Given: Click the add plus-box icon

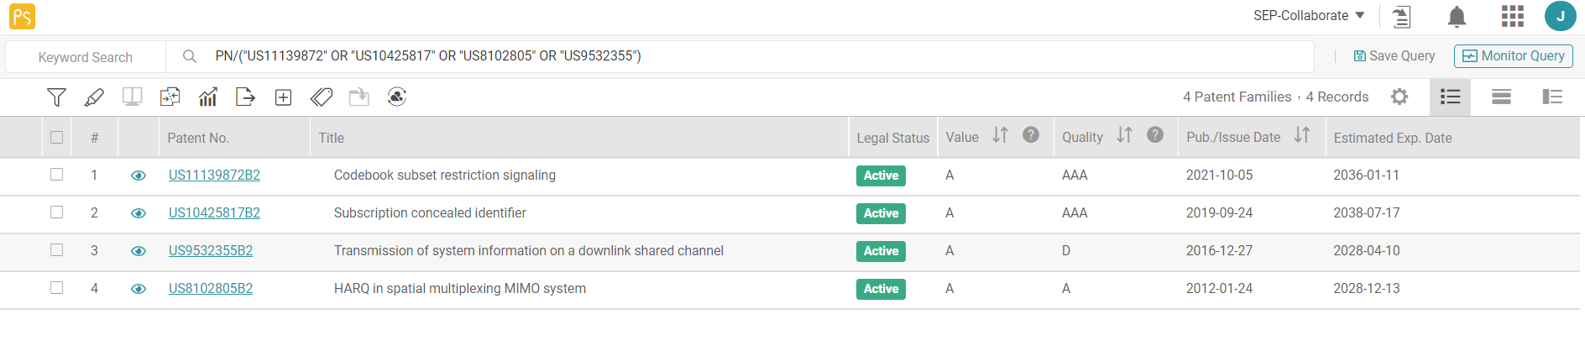Looking at the screenshot, I should [x=283, y=97].
